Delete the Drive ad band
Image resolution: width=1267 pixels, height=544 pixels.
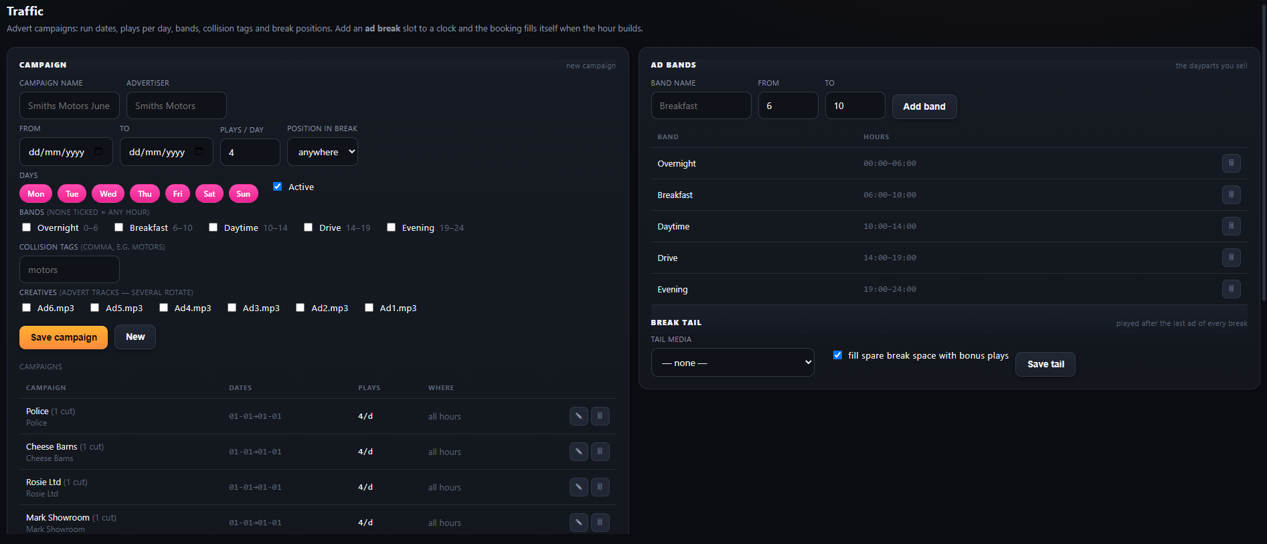point(1232,258)
